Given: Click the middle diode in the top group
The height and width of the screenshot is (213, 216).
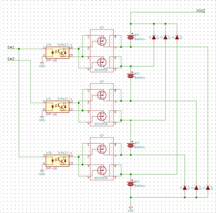Looking at the screenshot, I should click(165, 37).
